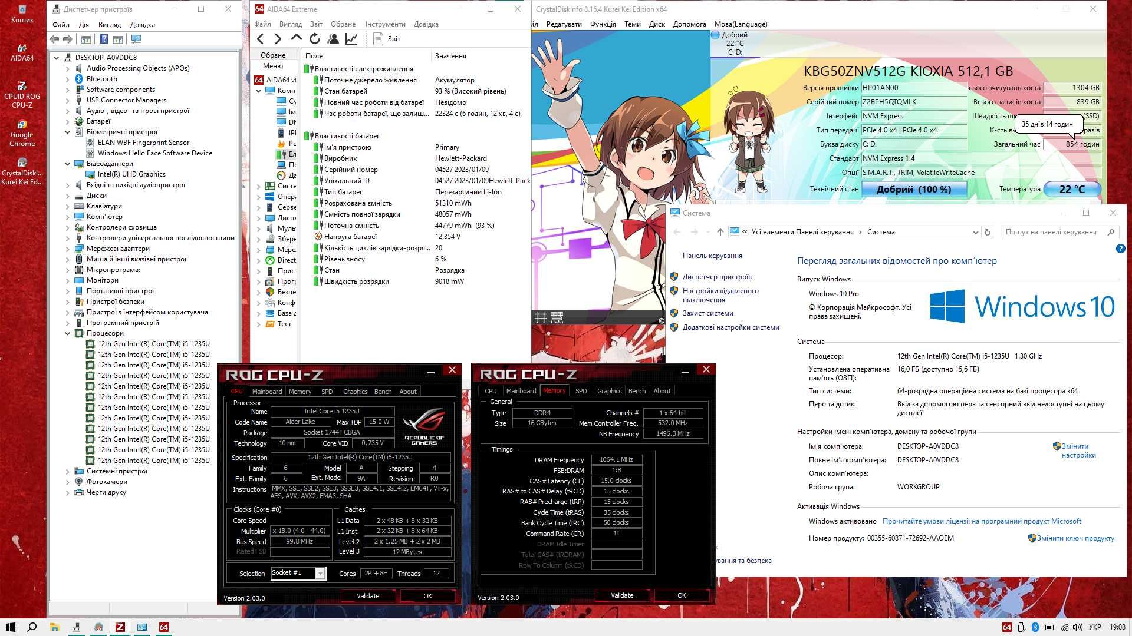Click the Bluetooth tray icon
This screenshot has height=636, width=1132.
point(1035,627)
